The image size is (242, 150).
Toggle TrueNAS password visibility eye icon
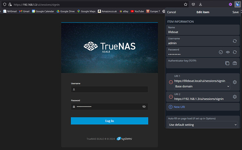point(144,106)
